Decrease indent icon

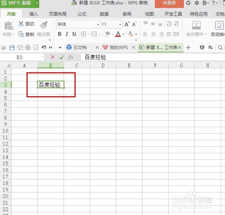pos(169,24)
